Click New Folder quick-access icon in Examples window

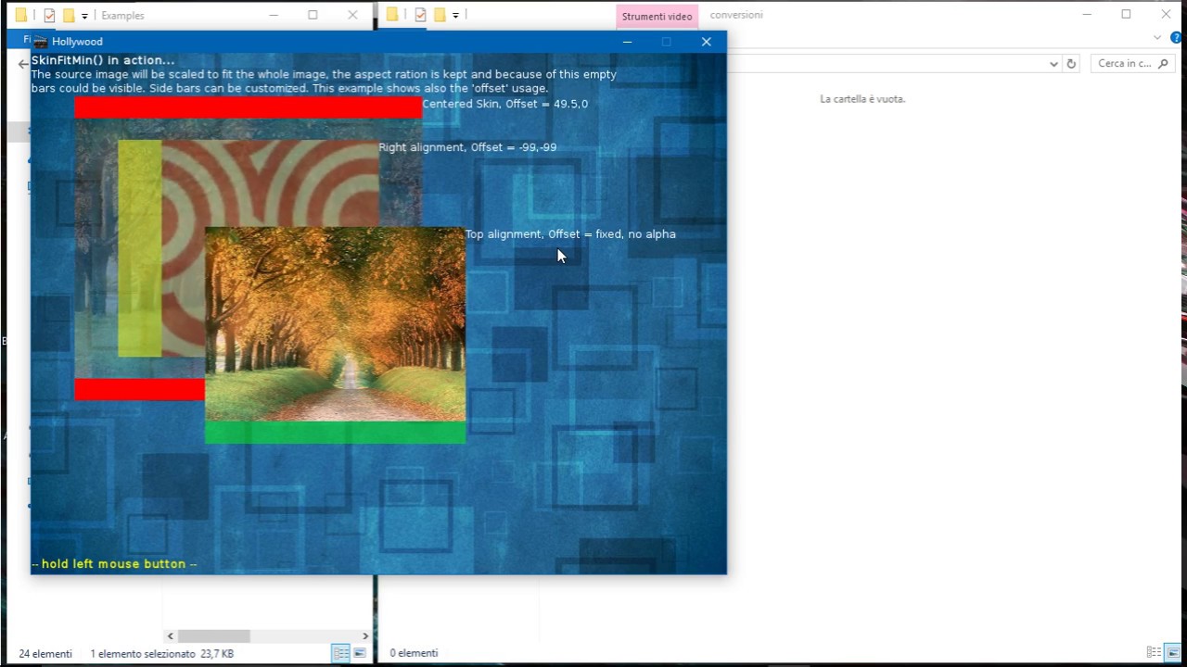click(x=69, y=15)
